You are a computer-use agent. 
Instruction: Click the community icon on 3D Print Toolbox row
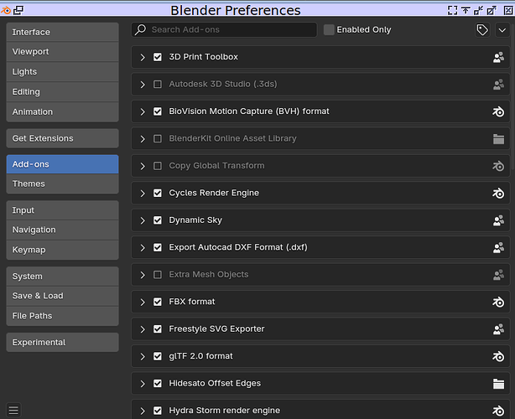(x=498, y=57)
